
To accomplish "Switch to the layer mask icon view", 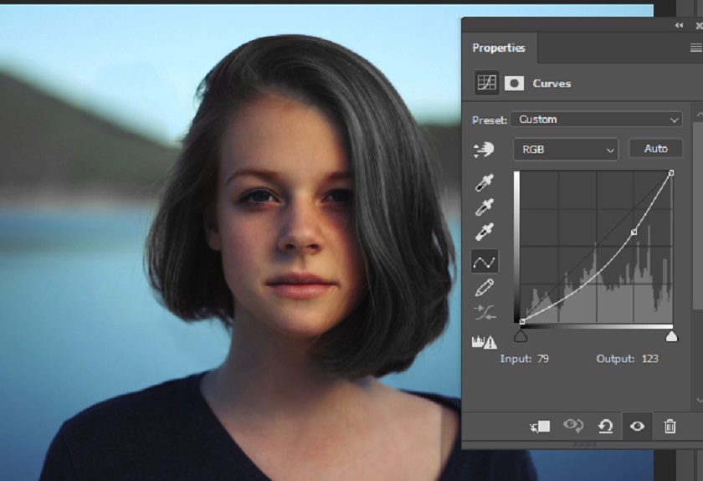I will [514, 83].
